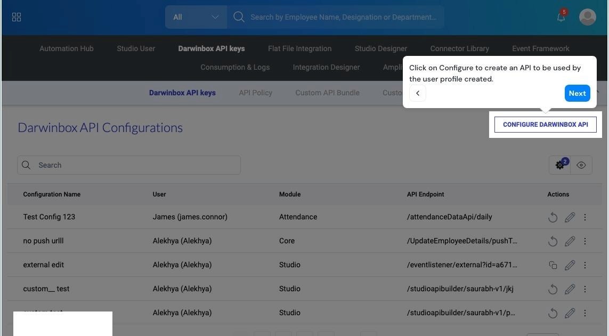The image size is (609, 336).
Task: Click the Attendance module cell
Action: click(x=298, y=217)
